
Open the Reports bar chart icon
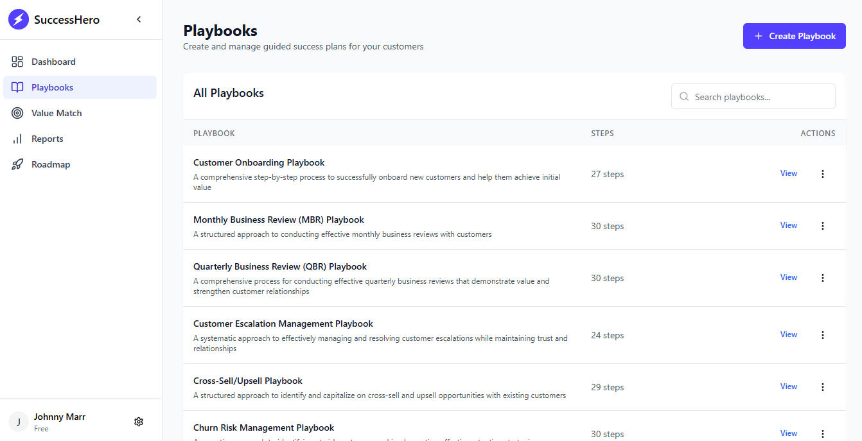pyautogui.click(x=17, y=139)
